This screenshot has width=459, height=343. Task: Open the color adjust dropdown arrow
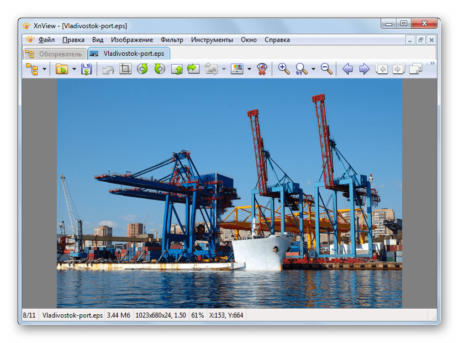[249, 70]
